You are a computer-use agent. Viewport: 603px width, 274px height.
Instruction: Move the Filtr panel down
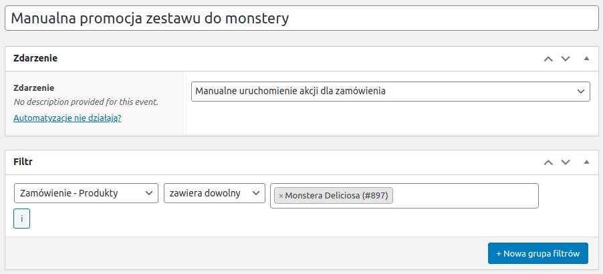(x=566, y=162)
